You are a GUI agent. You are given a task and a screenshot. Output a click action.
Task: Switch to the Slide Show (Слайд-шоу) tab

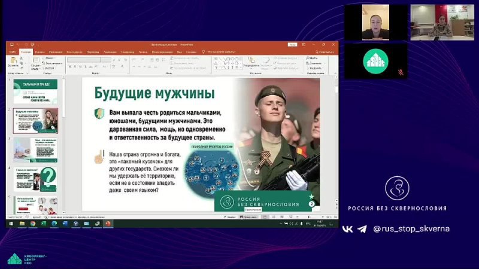pyautogui.click(x=128, y=52)
